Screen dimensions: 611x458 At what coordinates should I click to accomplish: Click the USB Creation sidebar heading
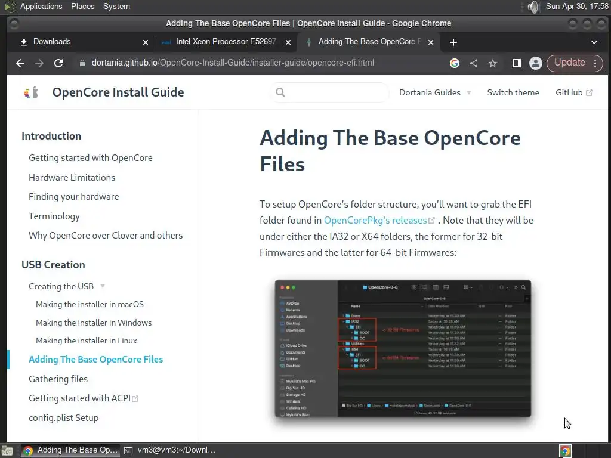53,265
